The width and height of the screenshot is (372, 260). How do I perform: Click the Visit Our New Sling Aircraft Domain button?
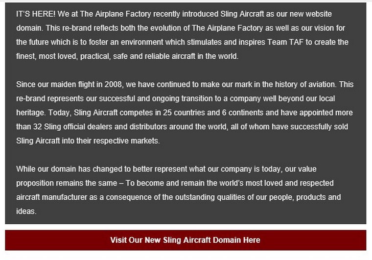[x=186, y=240]
